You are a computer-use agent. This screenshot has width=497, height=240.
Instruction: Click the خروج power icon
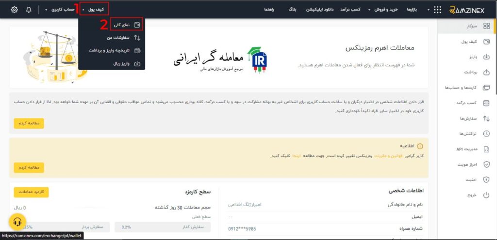point(486,195)
